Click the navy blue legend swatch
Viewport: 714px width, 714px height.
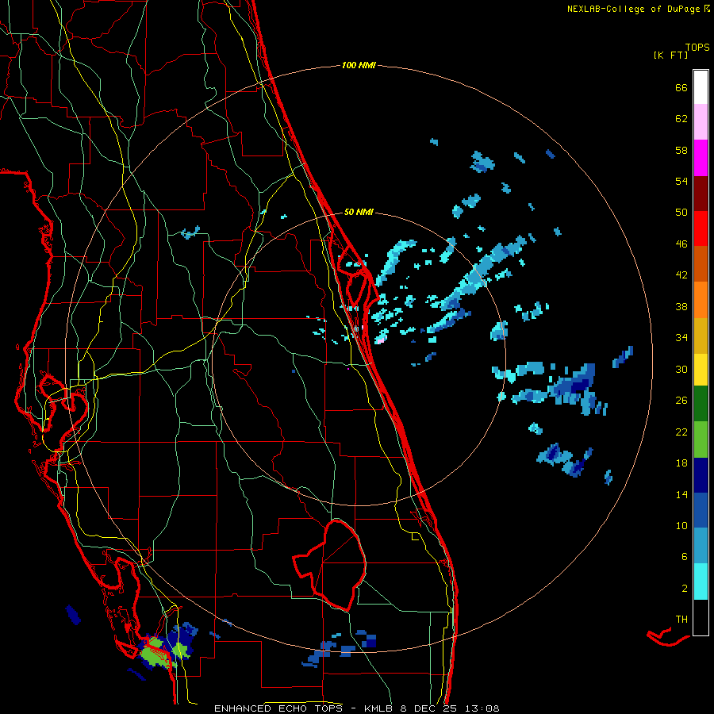pyautogui.click(x=701, y=475)
